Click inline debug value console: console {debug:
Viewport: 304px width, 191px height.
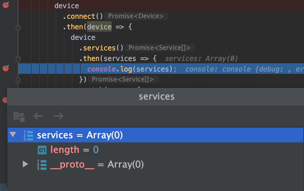(234, 69)
